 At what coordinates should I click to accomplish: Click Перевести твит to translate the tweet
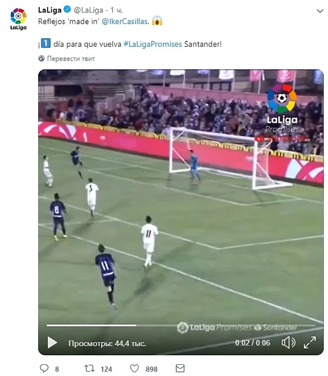[x=71, y=58]
